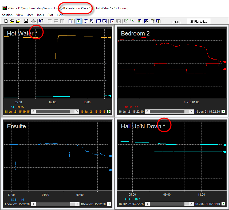This screenshot has width=229, height=210.
Task: Click the open session files icon
Action: click(x=12, y=21)
